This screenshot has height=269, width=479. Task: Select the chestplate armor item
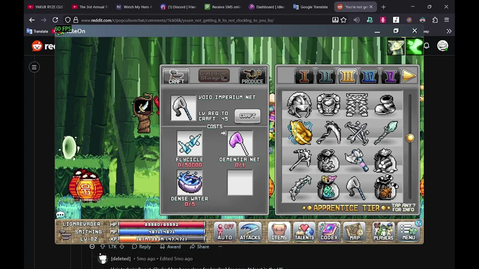pos(328,105)
